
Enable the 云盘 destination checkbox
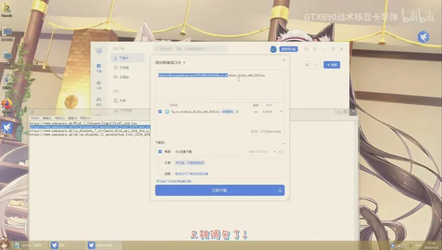[x=160, y=163]
